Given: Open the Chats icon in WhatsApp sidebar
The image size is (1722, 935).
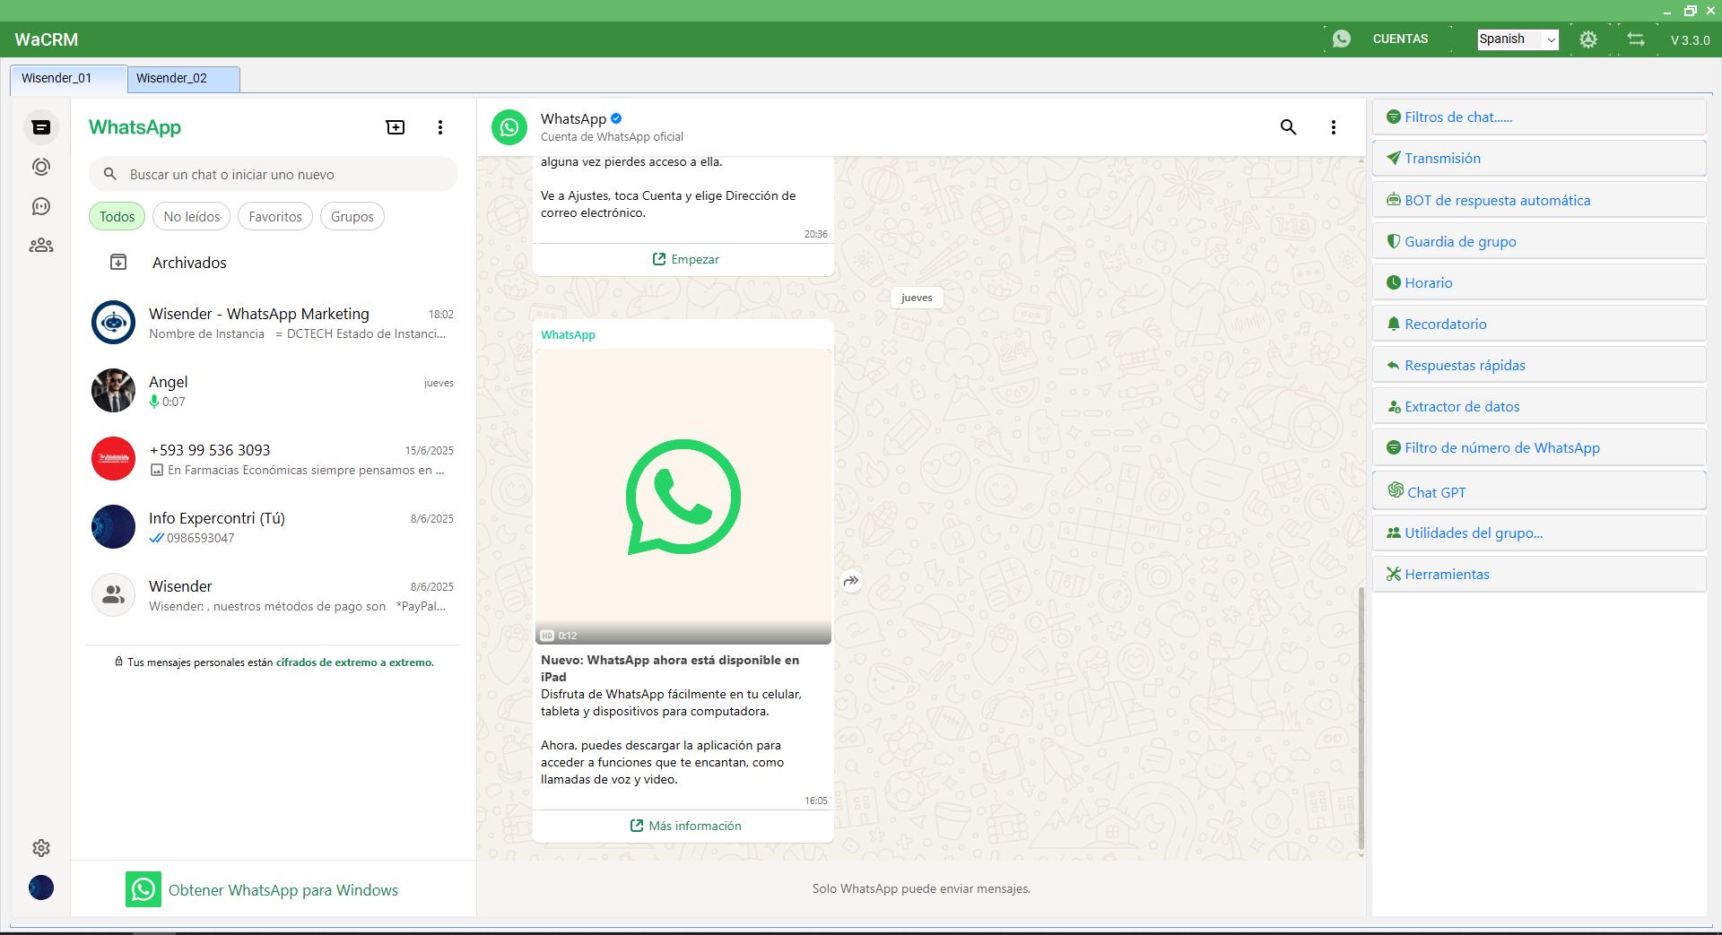Looking at the screenshot, I should [x=41, y=127].
